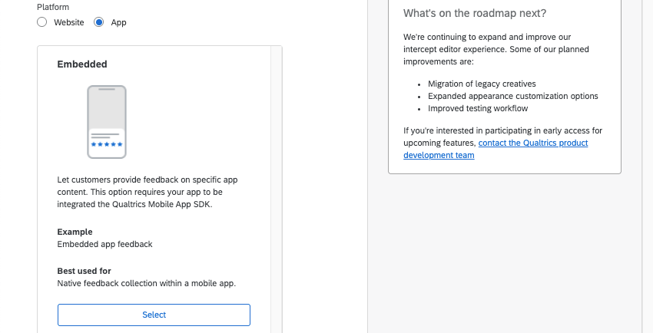Click the phone illustration in the Embedded card
The width and height of the screenshot is (653, 333).
coord(107,121)
